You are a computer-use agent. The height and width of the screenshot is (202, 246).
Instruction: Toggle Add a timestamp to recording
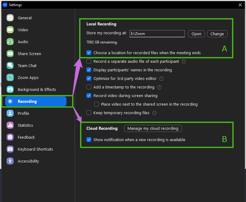pyautogui.click(x=89, y=87)
